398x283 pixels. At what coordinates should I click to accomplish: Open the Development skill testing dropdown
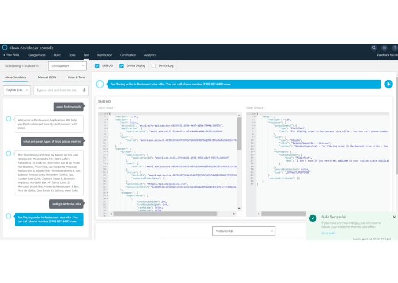coord(67,66)
